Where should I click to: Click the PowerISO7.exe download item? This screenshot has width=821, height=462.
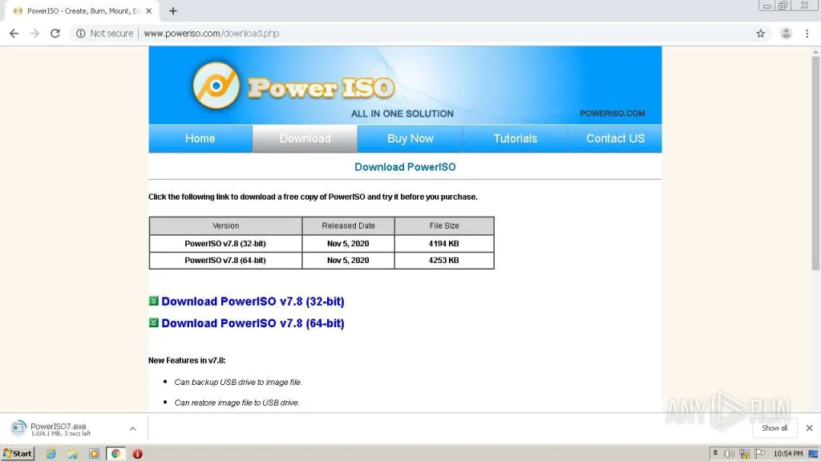62,428
